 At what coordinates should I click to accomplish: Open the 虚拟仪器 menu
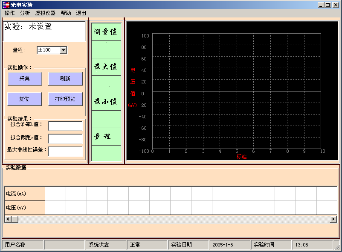coord(45,13)
